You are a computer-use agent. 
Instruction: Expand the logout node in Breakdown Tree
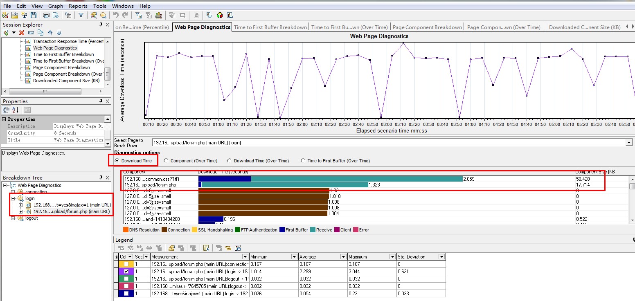(x=14, y=218)
